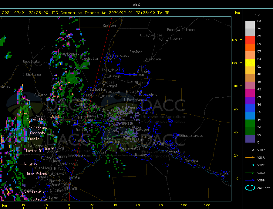
Task: Click the TUNUYAN label near bottom
Action: point(70,189)
